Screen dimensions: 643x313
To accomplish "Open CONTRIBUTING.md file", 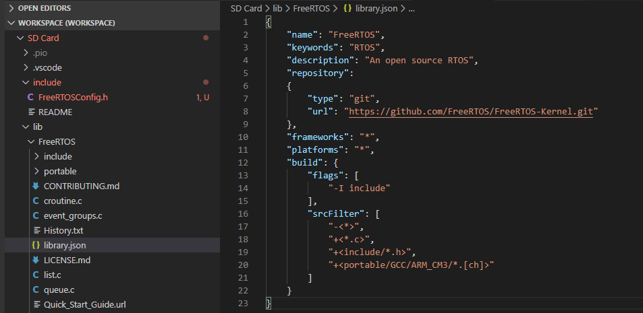I will pyautogui.click(x=82, y=186).
